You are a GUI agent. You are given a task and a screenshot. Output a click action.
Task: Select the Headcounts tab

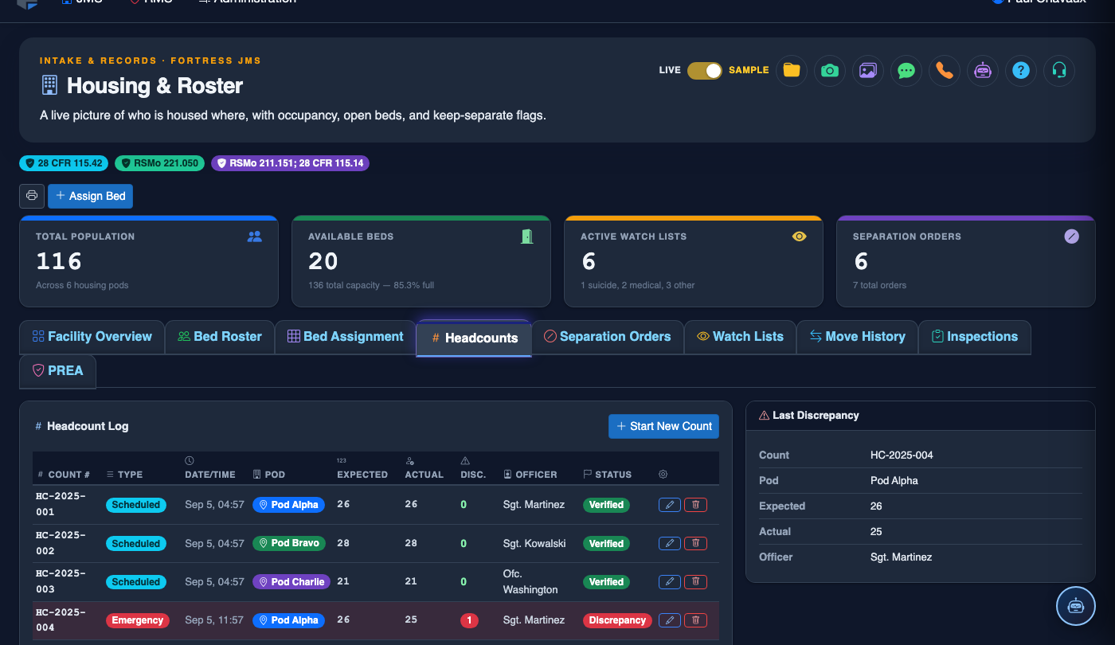tap(474, 338)
